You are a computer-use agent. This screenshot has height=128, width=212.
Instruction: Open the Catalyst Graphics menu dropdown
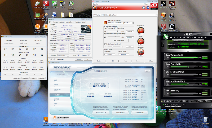coord(96,4)
